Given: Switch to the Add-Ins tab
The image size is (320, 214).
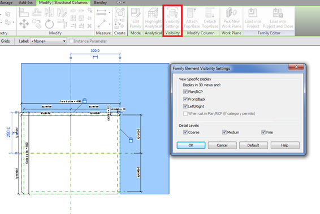Looking at the screenshot, I should [x=25, y=2].
